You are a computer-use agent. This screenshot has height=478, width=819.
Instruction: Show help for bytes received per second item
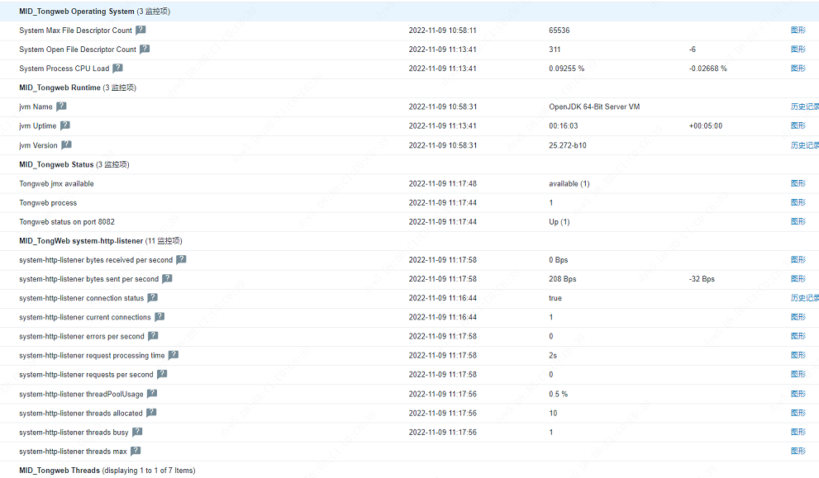[181, 259]
